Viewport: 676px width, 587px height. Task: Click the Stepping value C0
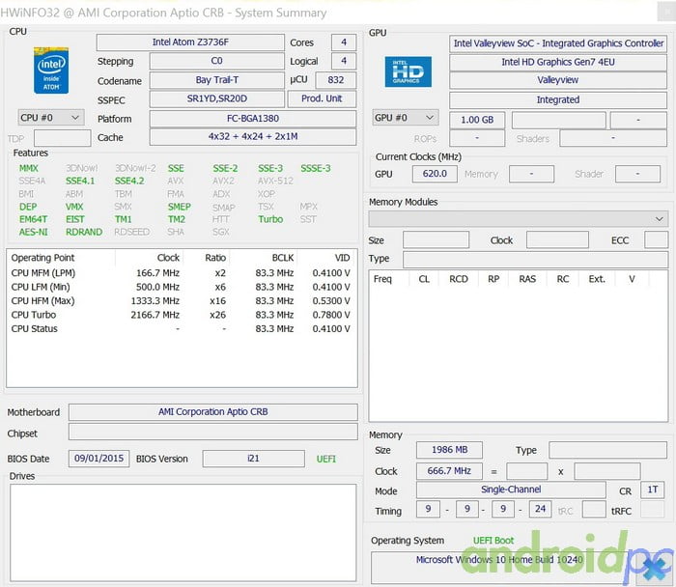[217, 61]
